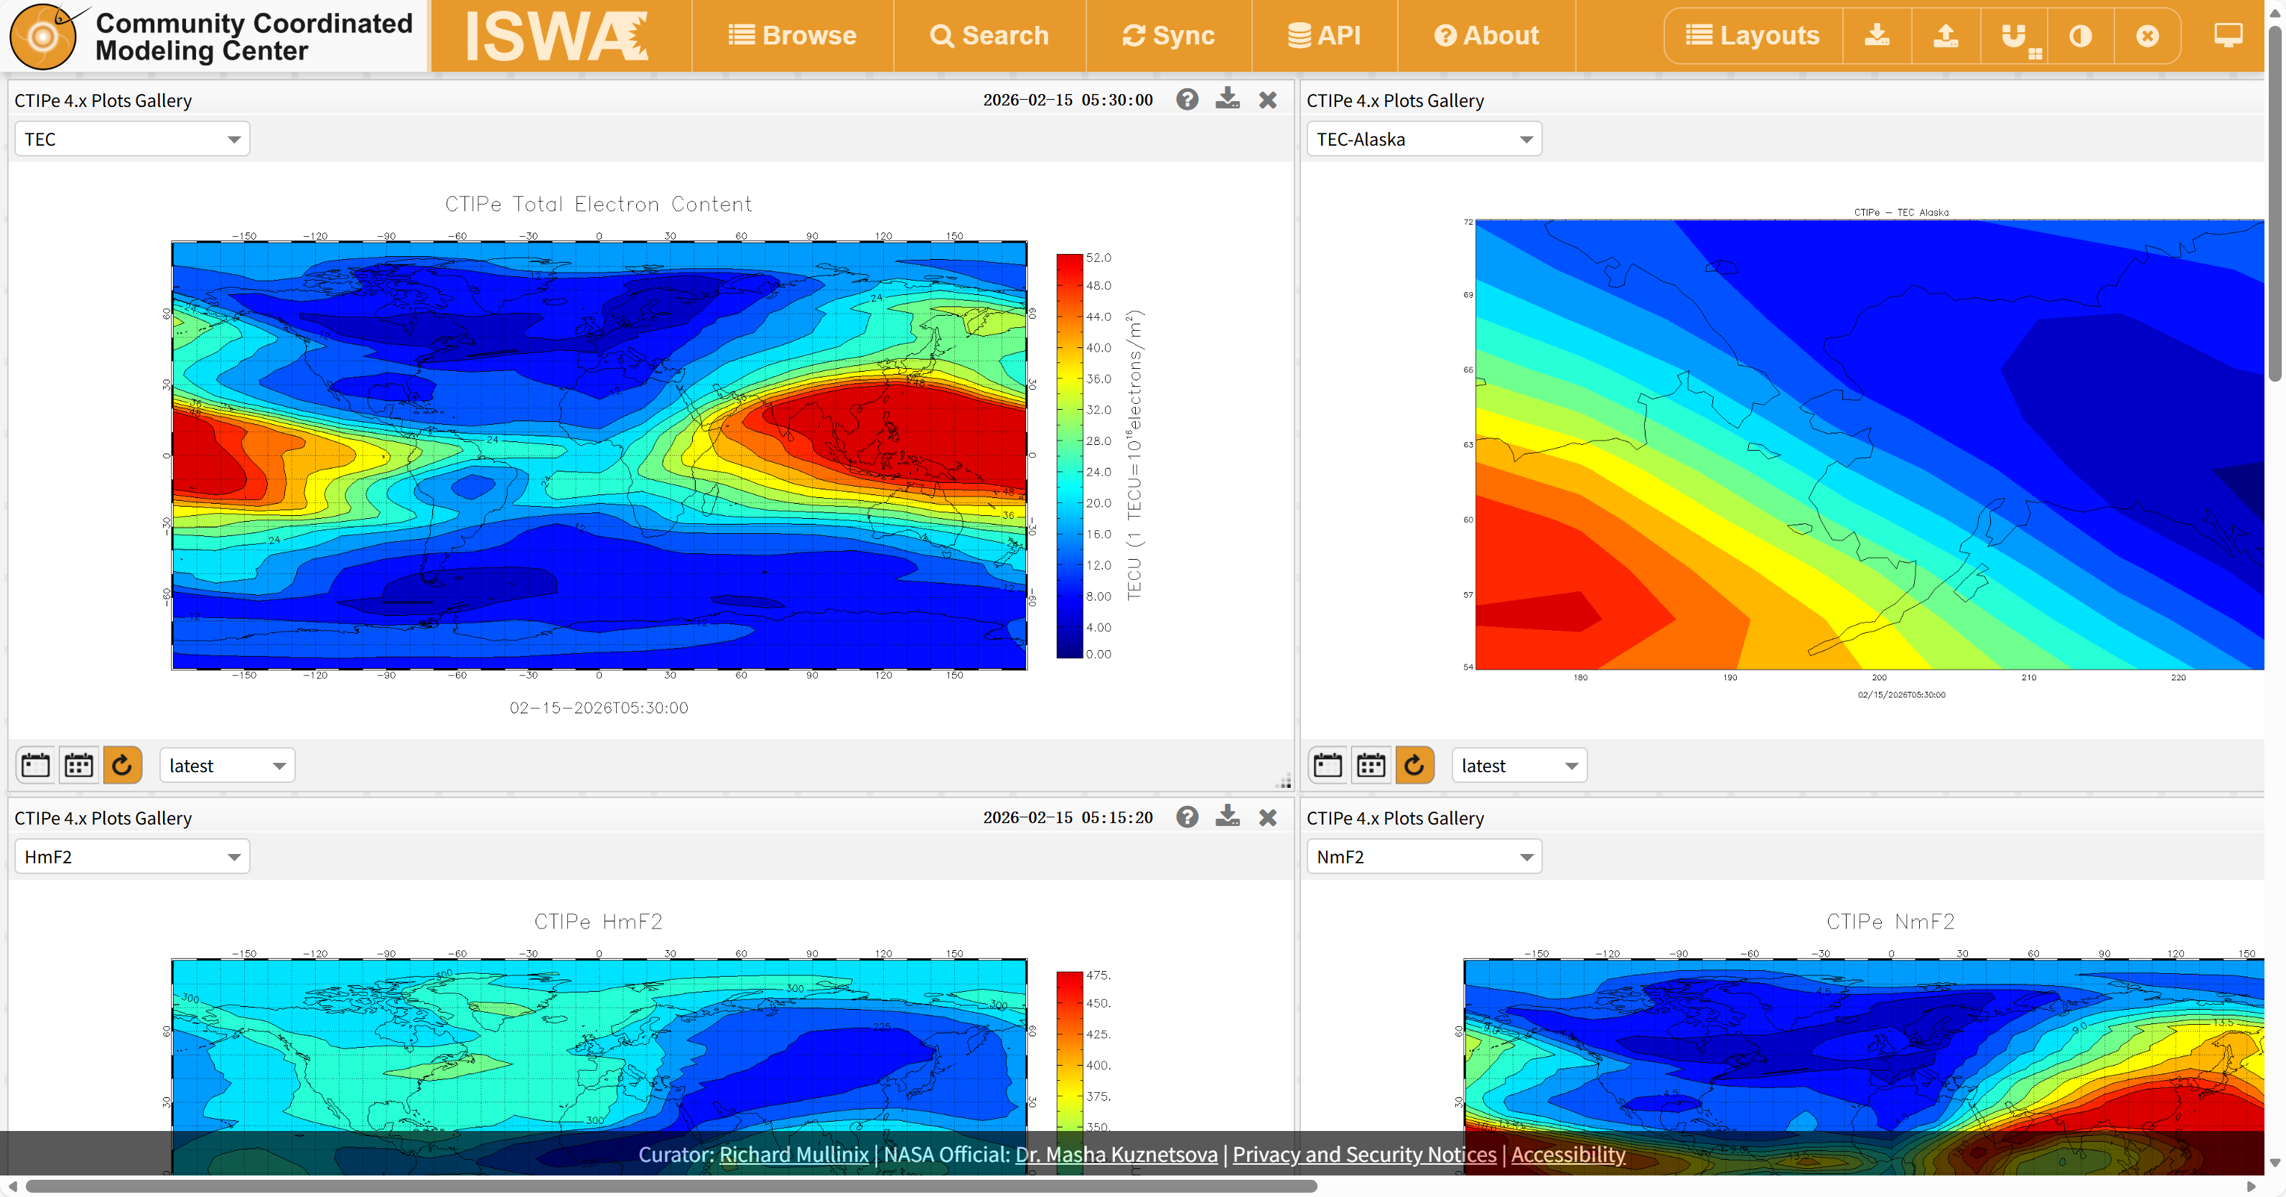
Task: Expand the HmF2 plot selection dropdown
Action: [132, 856]
